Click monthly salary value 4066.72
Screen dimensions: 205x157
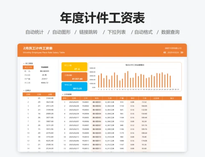[x=45, y=83]
